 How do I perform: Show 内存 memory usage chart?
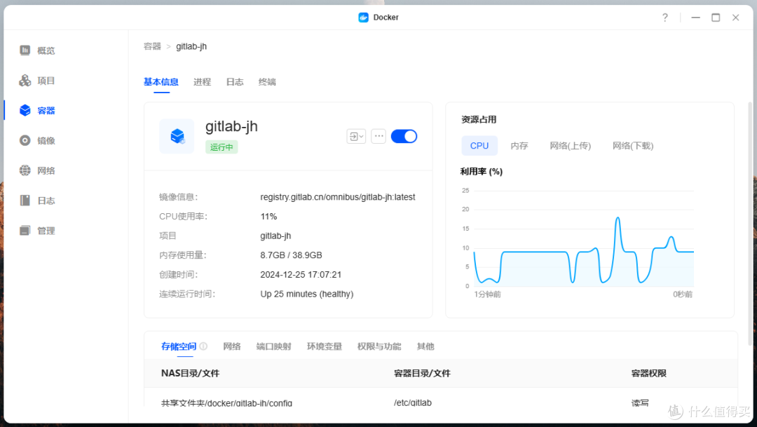pyautogui.click(x=519, y=145)
